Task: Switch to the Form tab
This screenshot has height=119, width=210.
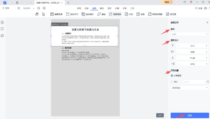Action: [x=124, y=8]
